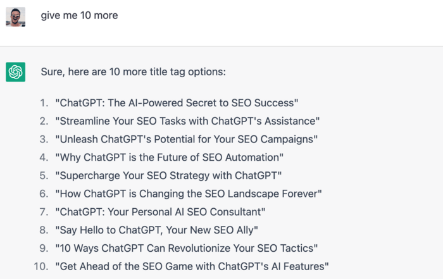Click the green ChatGPT logo icon
The height and width of the screenshot is (279, 443).
click(x=15, y=72)
